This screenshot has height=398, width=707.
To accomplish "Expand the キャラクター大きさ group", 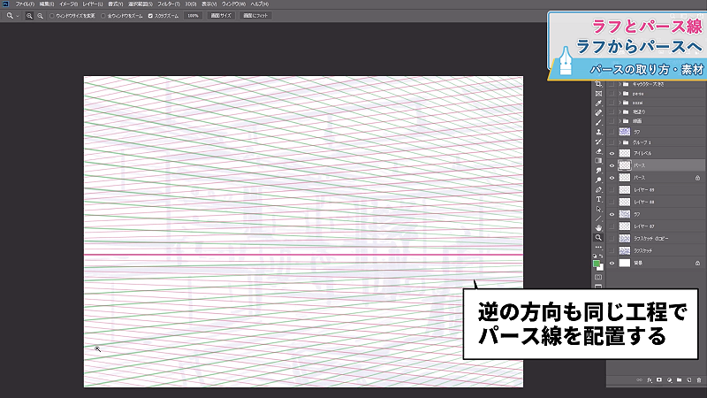I will 620,84.
